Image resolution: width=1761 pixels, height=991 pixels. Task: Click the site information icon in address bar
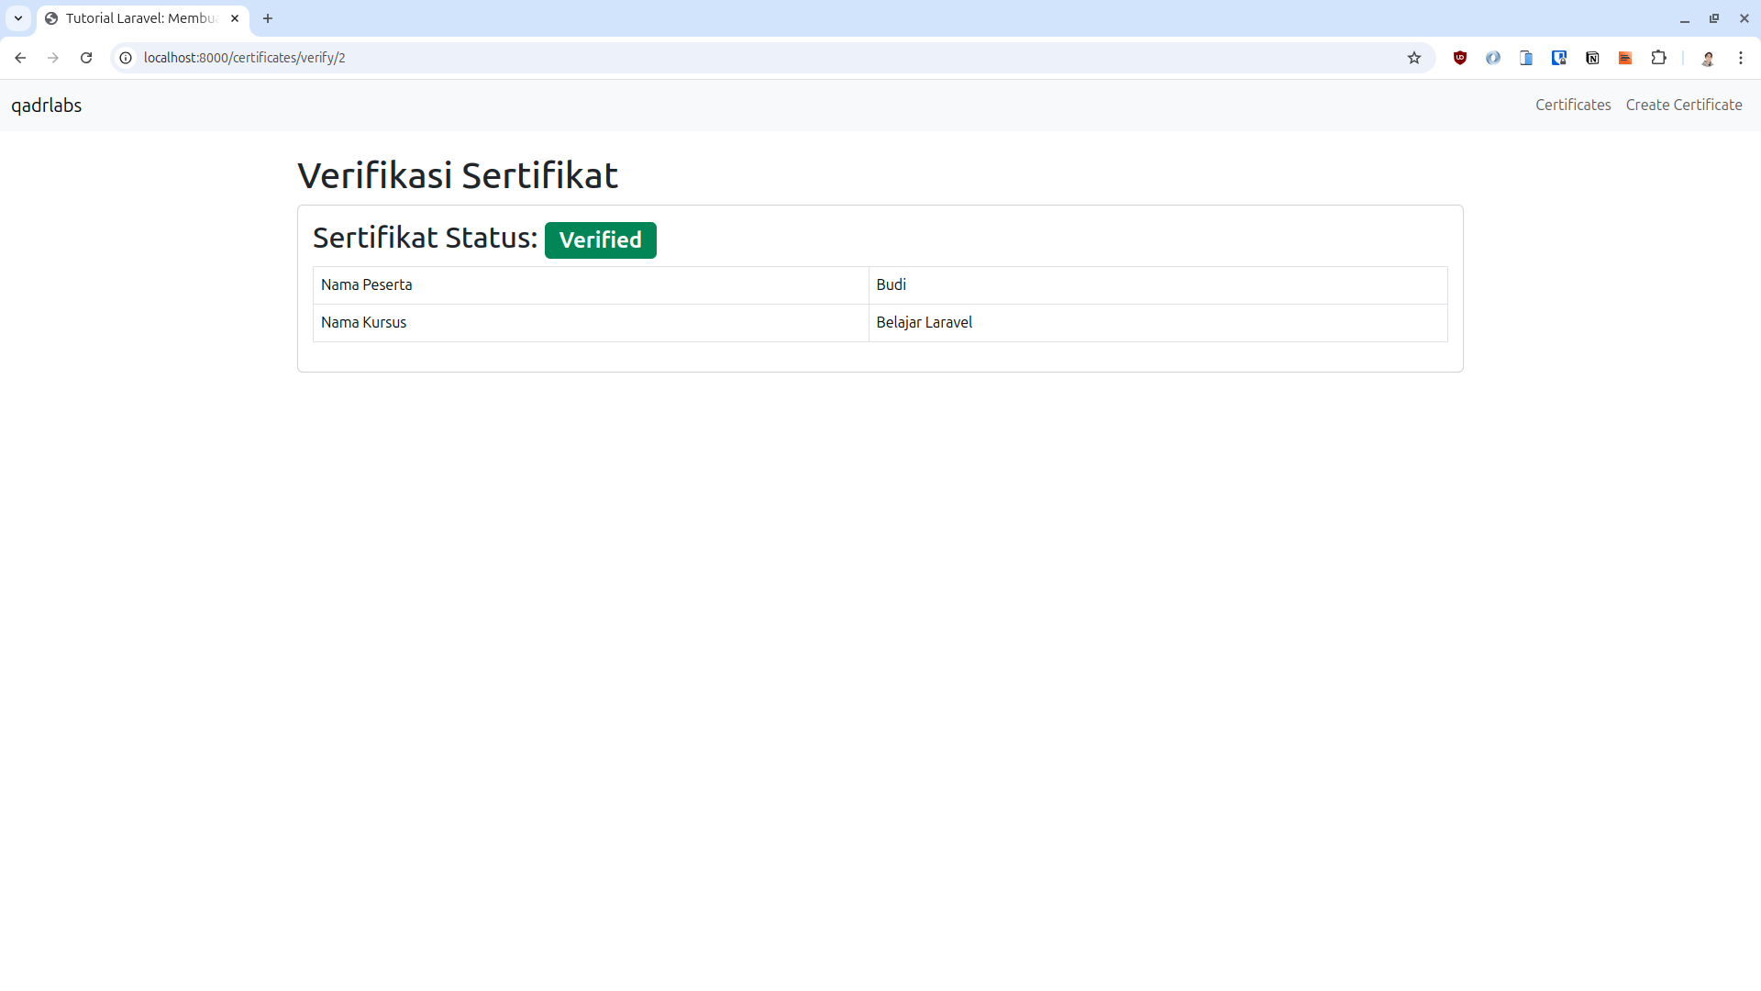click(x=124, y=57)
